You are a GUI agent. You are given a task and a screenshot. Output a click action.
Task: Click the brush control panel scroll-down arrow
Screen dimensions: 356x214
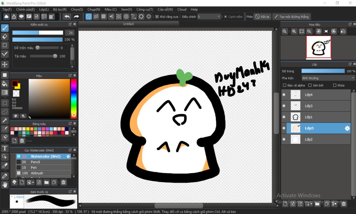(72, 67)
